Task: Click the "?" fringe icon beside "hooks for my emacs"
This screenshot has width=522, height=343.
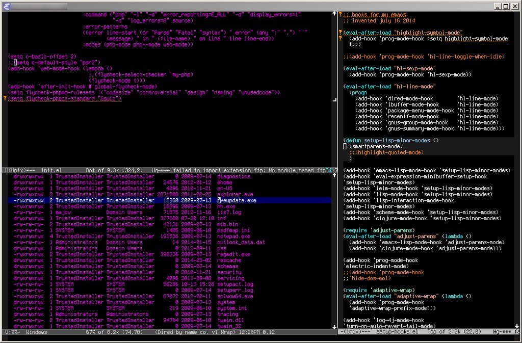Action: pyautogui.click(x=340, y=13)
